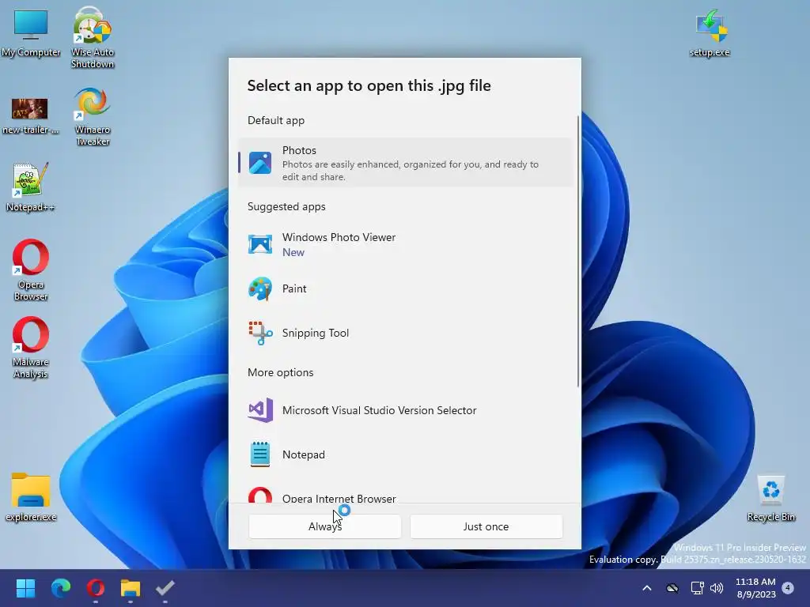Click Microsoft Visual Studio Version Selector text

(x=379, y=410)
